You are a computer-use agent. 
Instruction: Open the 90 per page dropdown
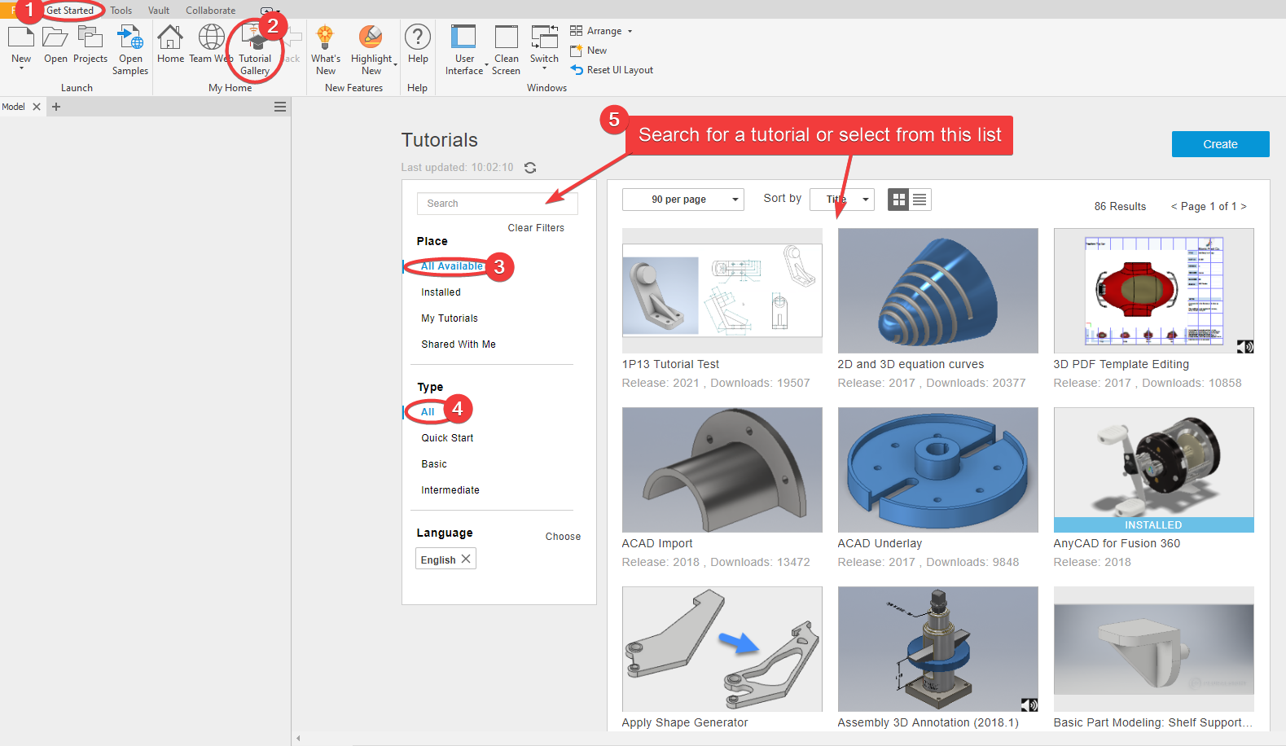683,200
